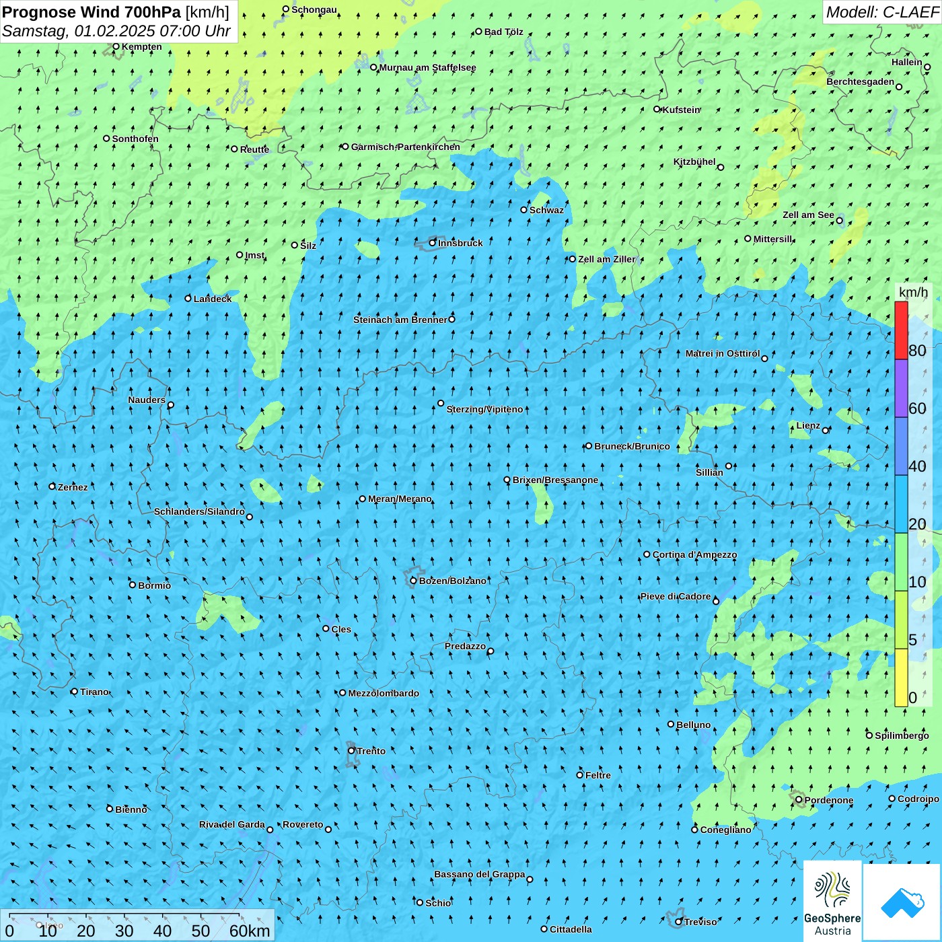The height and width of the screenshot is (942, 942).
Task: Click the Bruneck/Brunico label
Action: tap(632, 446)
